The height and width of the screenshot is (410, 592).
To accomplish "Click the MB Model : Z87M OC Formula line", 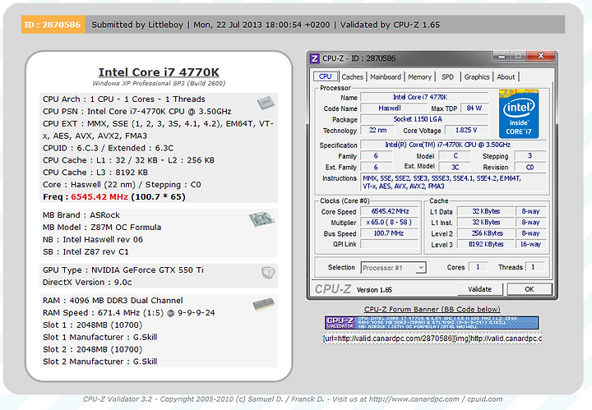I will click(102, 228).
